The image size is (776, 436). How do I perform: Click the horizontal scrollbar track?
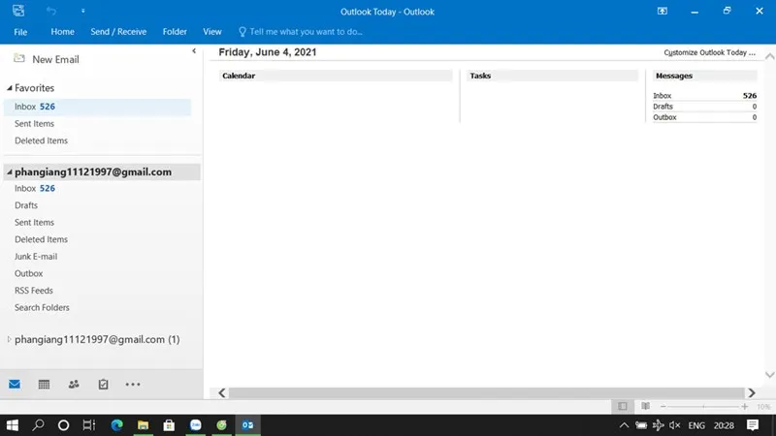(x=487, y=393)
